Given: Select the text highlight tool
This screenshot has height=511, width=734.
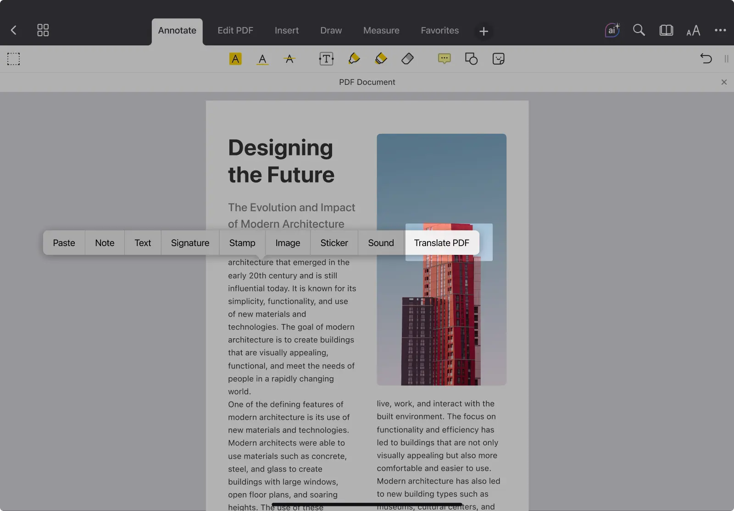Looking at the screenshot, I should coord(235,59).
